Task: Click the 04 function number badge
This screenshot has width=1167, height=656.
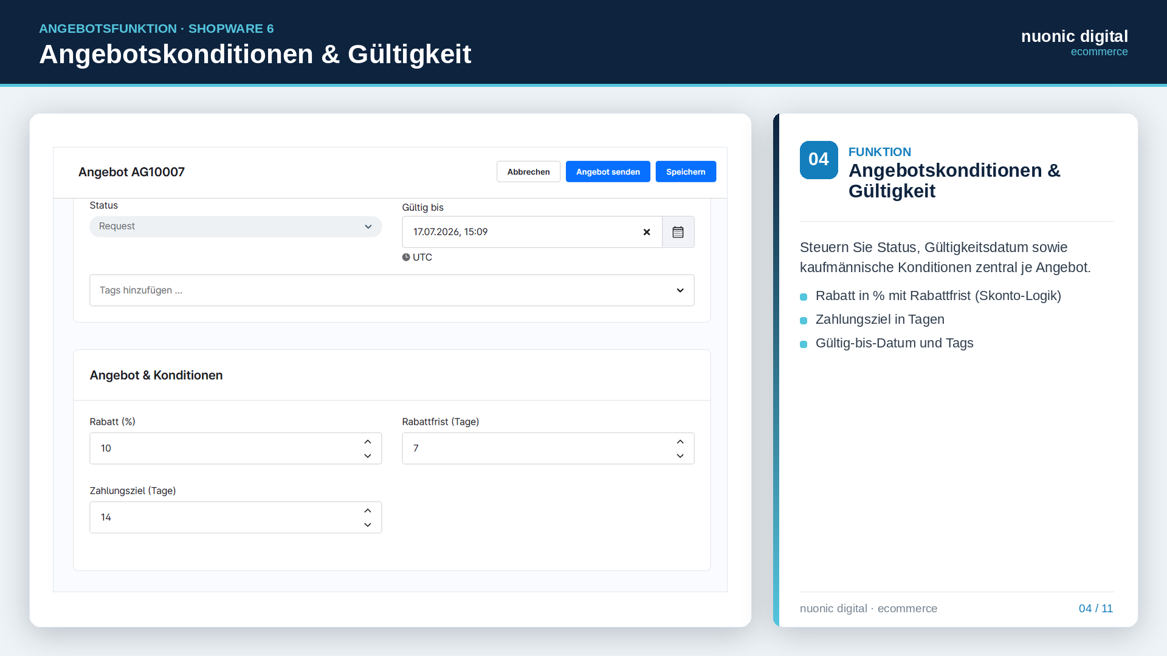Action: (x=819, y=160)
